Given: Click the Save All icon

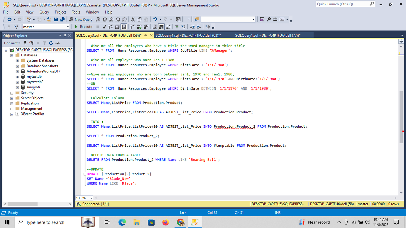Looking at the screenshot, I should 62,20.
